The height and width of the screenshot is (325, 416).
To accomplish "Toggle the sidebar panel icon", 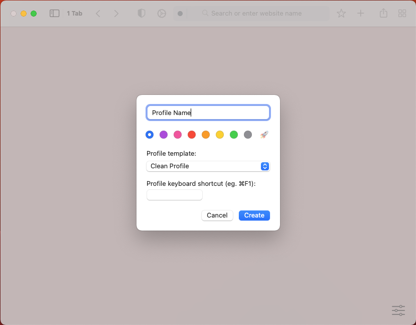I will point(54,14).
